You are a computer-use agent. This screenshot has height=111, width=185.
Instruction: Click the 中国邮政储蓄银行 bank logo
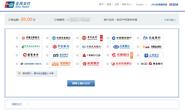pos(31,47)
